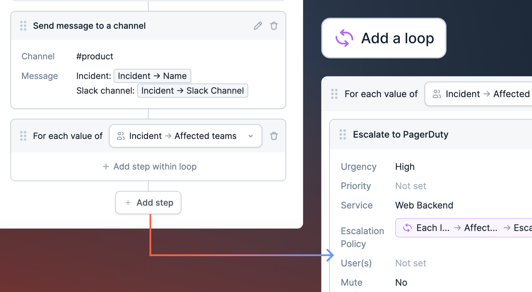The image size is (532, 292).
Task: Click pencil edit icon on Send message step
Action: point(258,26)
